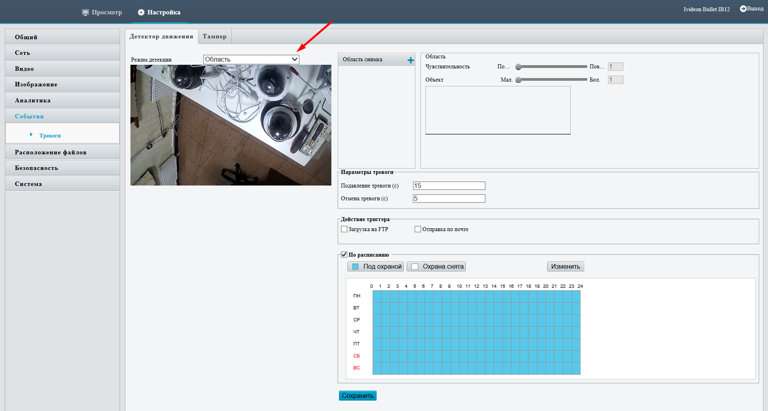Click the СР day label
Screen dimensions: 768x411
357,320
